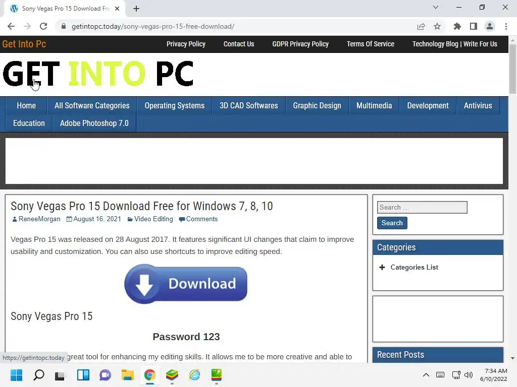Open Graphic Design category
This screenshot has width=517, height=387.
[317, 106]
